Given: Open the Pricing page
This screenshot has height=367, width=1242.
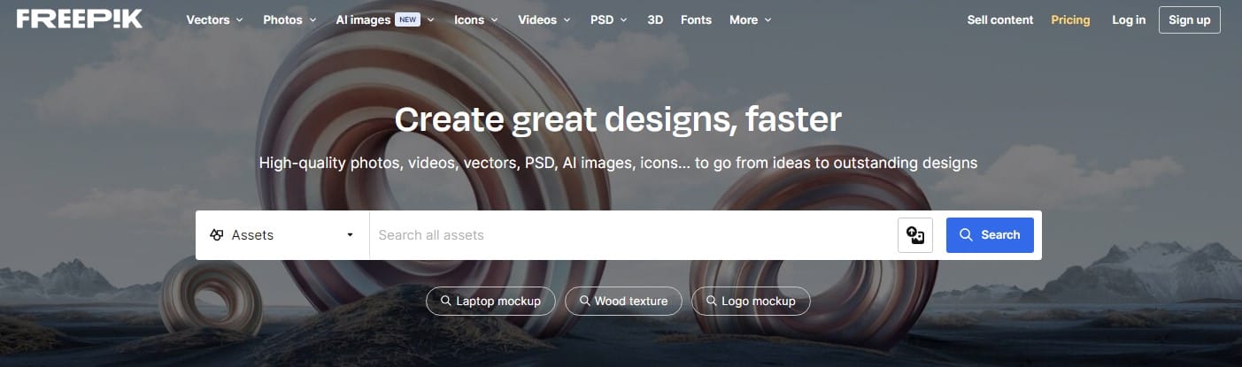Looking at the screenshot, I should point(1070,19).
